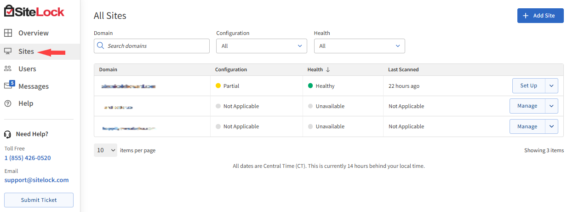Expand arrow next to Set Up button

coord(552,86)
